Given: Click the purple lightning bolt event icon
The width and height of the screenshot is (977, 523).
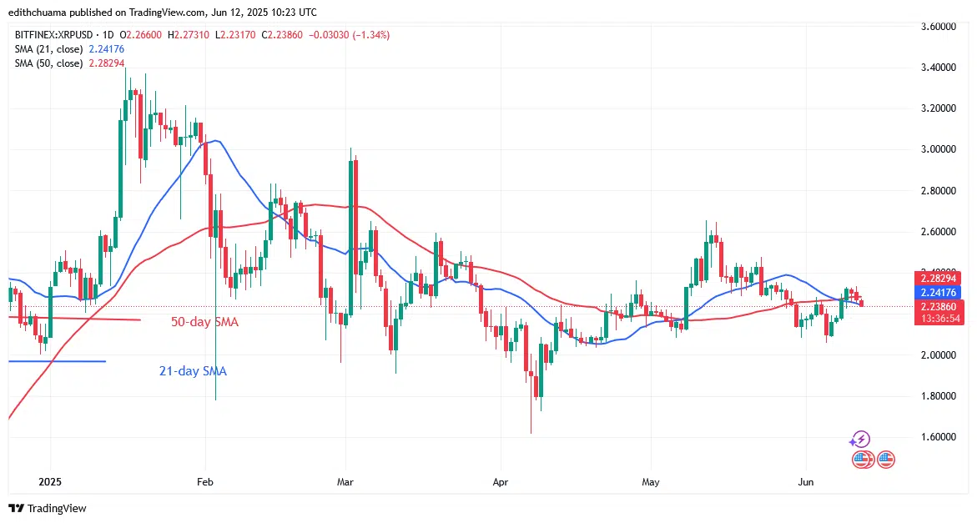Looking at the screenshot, I should tap(860, 440).
